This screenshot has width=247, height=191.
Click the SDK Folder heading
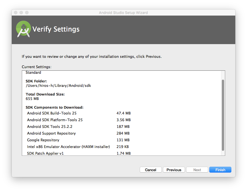coord(36,81)
